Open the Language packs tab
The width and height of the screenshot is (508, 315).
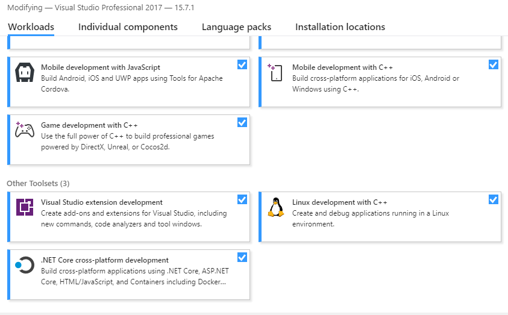coord(236,27)
